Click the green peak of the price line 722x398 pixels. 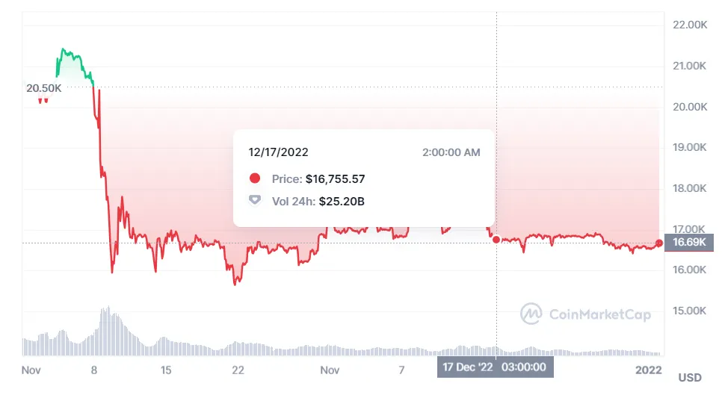64,50
